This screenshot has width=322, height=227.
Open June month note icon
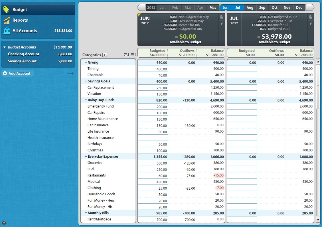coord(222,17)
